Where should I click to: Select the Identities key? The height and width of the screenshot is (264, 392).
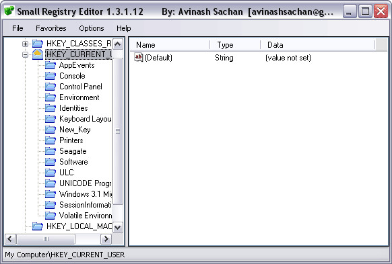tap(73, 108)
